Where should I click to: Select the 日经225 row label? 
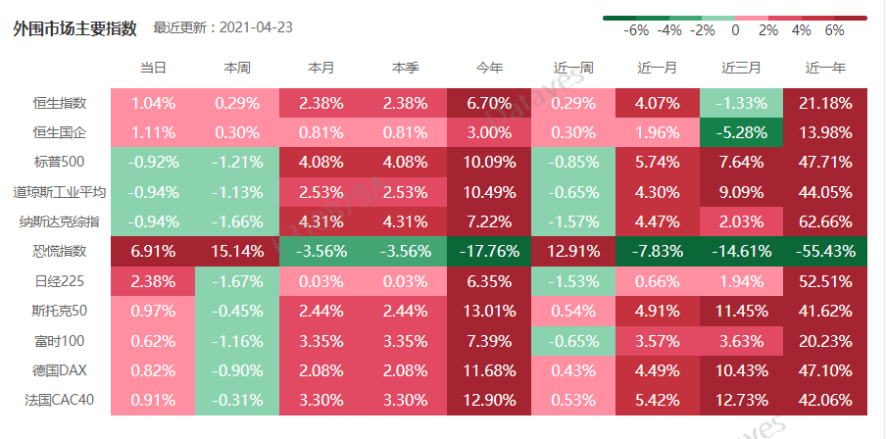point(61,281)
